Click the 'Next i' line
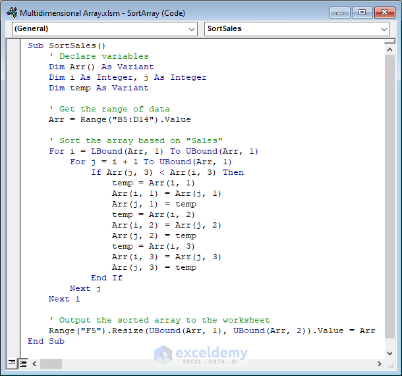This screenshot has width=402, height=376. (65, 299)
